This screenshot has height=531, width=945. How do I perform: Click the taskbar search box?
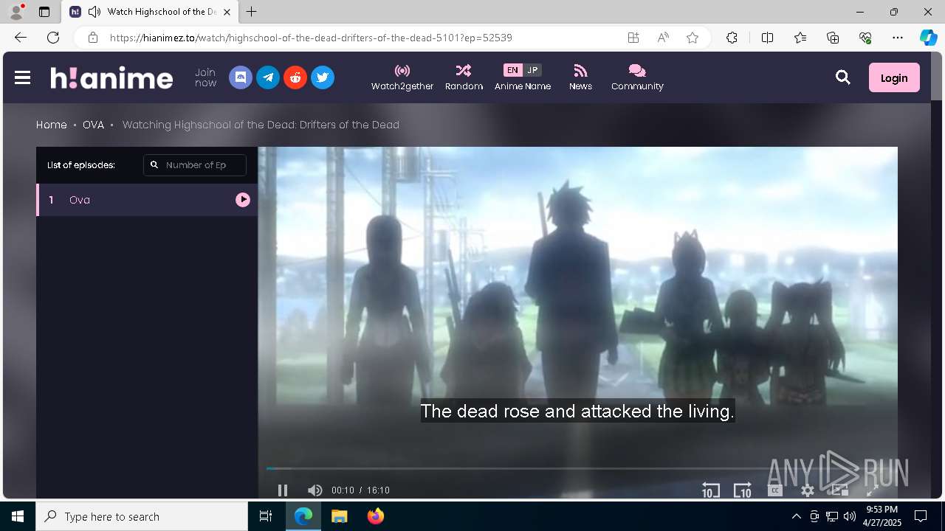[142, 516]
